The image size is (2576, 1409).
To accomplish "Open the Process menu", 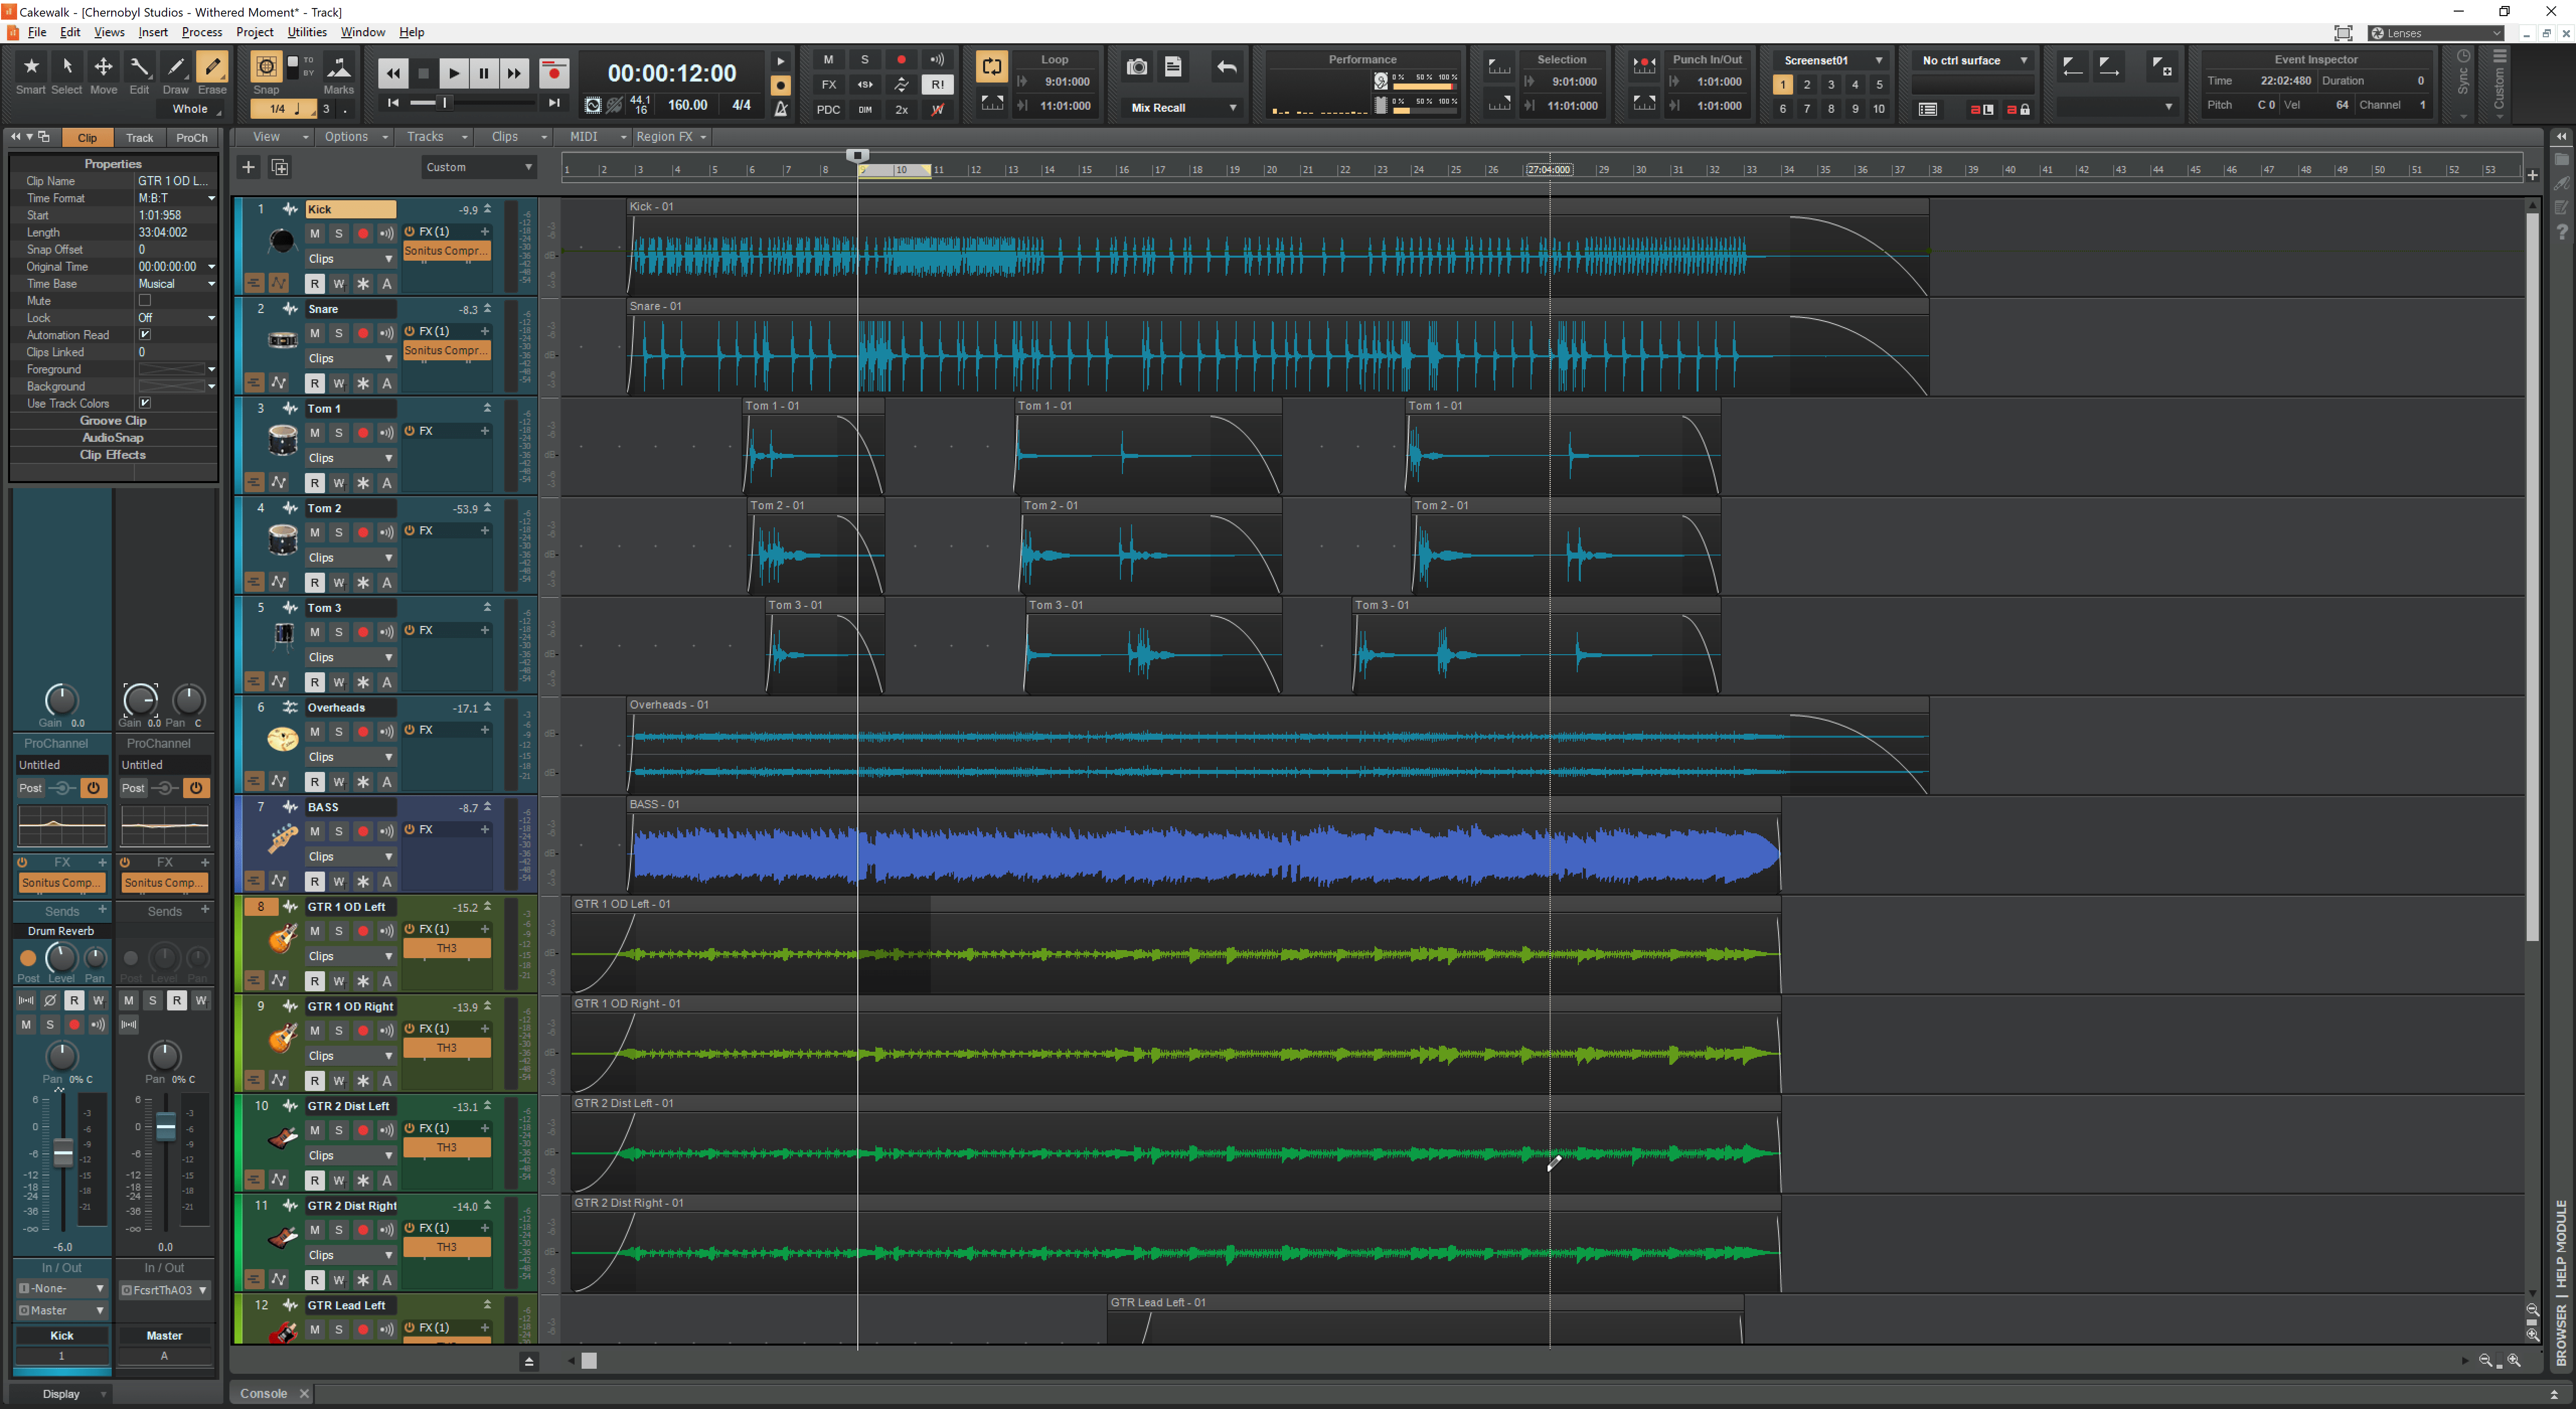I will pyautogui.click(x=202, y=32).
